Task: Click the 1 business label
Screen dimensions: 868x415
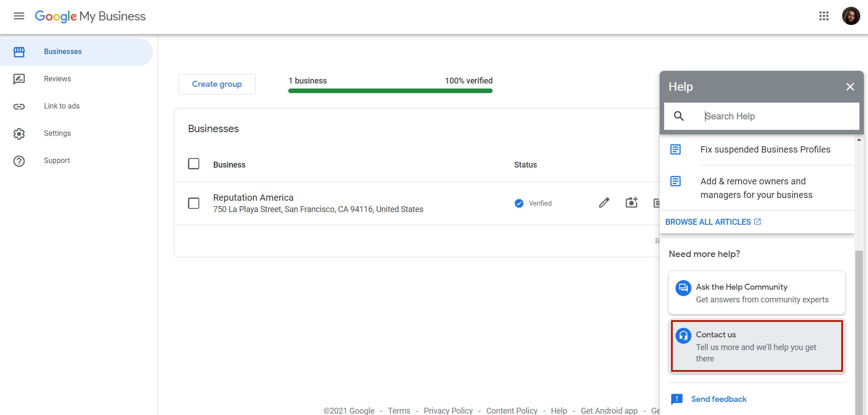Action: pyautogui.click(x=308, y=81)
